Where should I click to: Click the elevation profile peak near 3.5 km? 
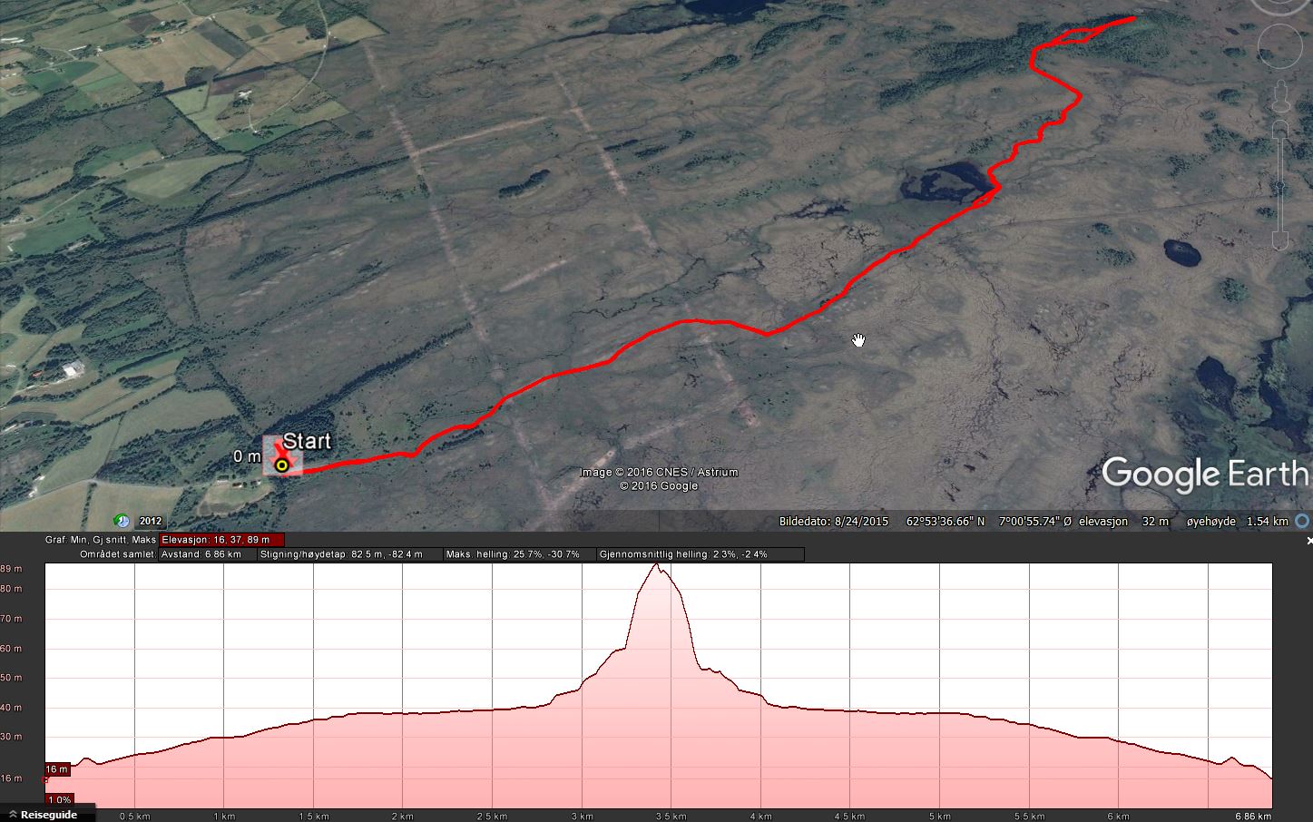[x=657, y=566]
